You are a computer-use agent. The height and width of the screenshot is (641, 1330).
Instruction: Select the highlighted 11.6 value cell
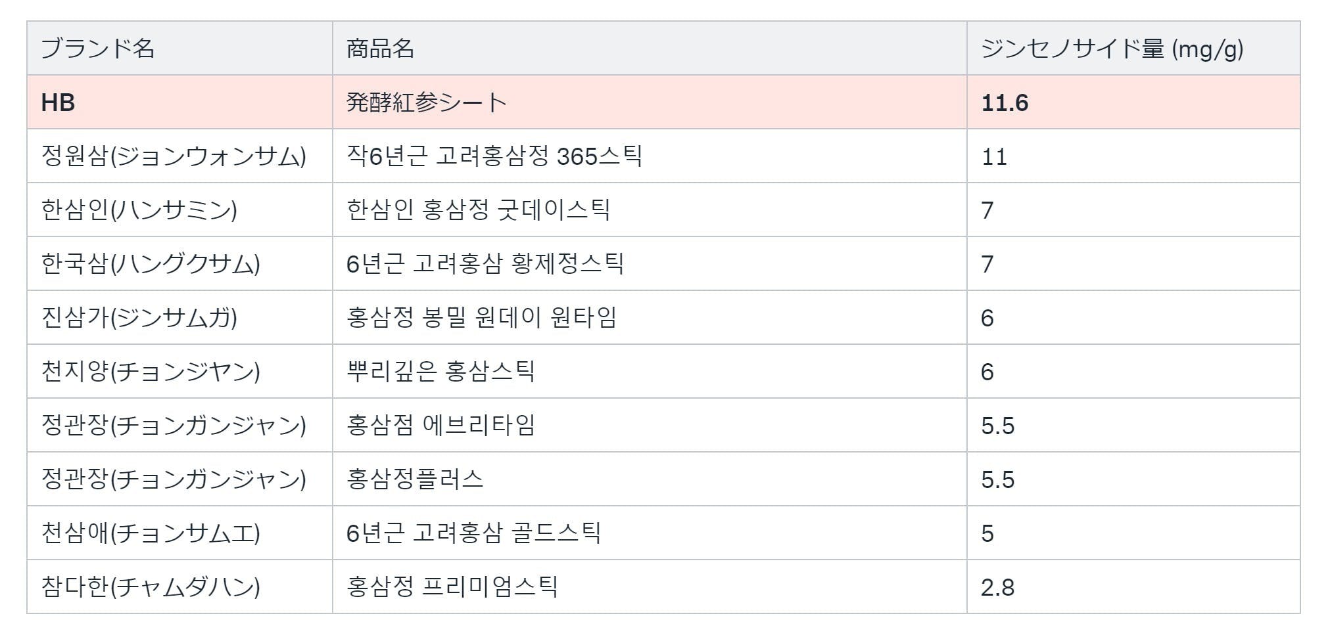click(x=1005, y=102)
